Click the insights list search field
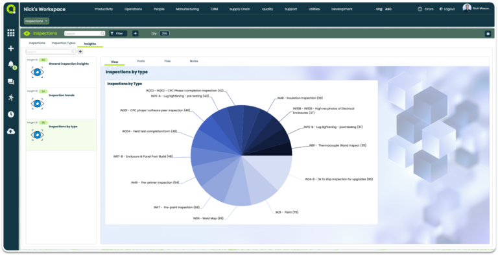The image size is (498, 255). click(51, 51)
